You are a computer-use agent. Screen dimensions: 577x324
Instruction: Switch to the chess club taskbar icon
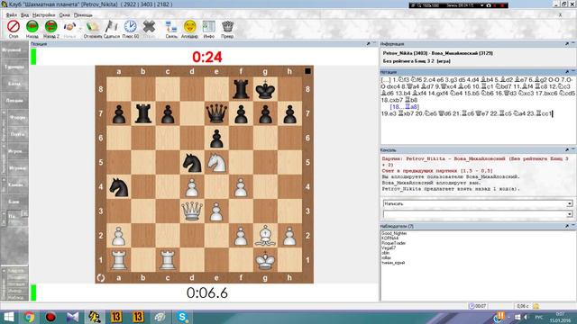pyautogui.click(x=95, y=317)
